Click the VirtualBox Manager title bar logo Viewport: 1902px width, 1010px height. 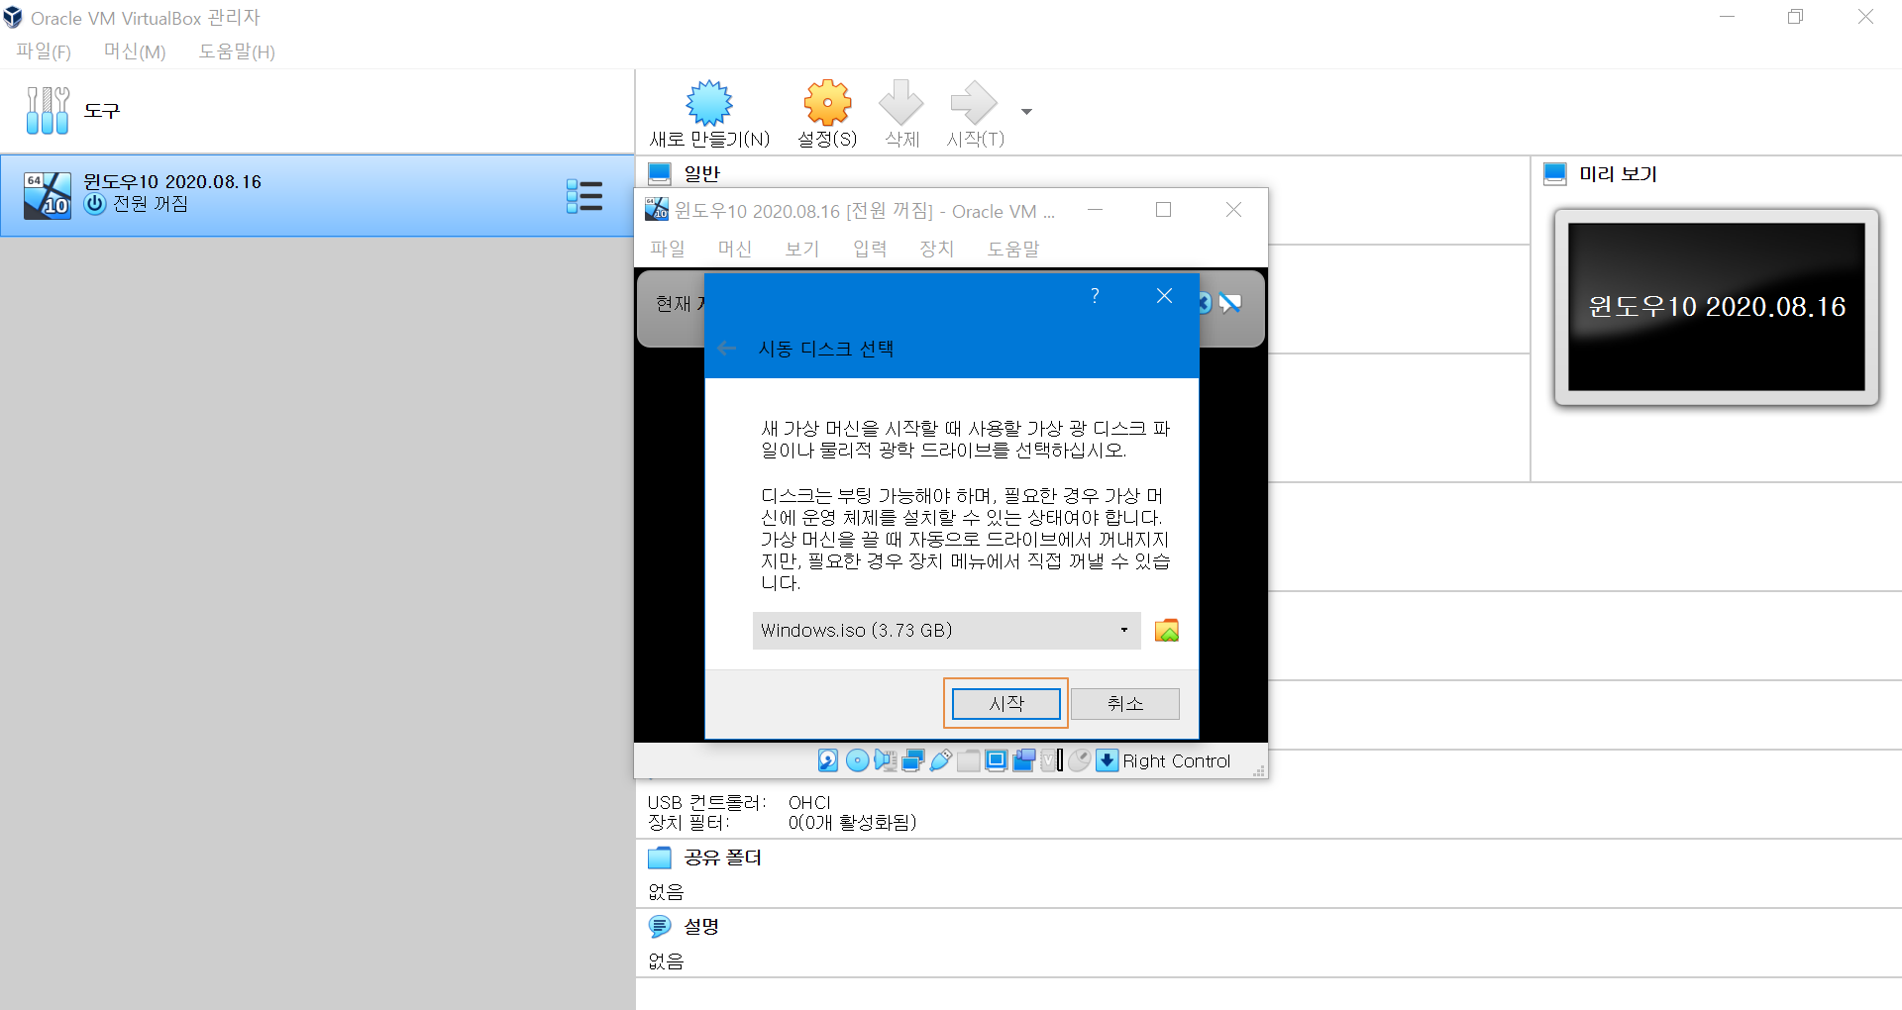pyautogui.click(x=13, y=18)
